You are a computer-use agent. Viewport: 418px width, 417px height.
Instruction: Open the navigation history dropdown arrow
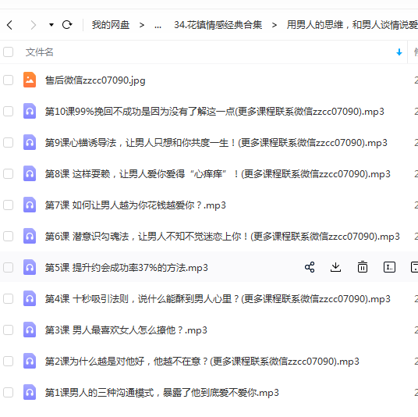coord(51,25)
